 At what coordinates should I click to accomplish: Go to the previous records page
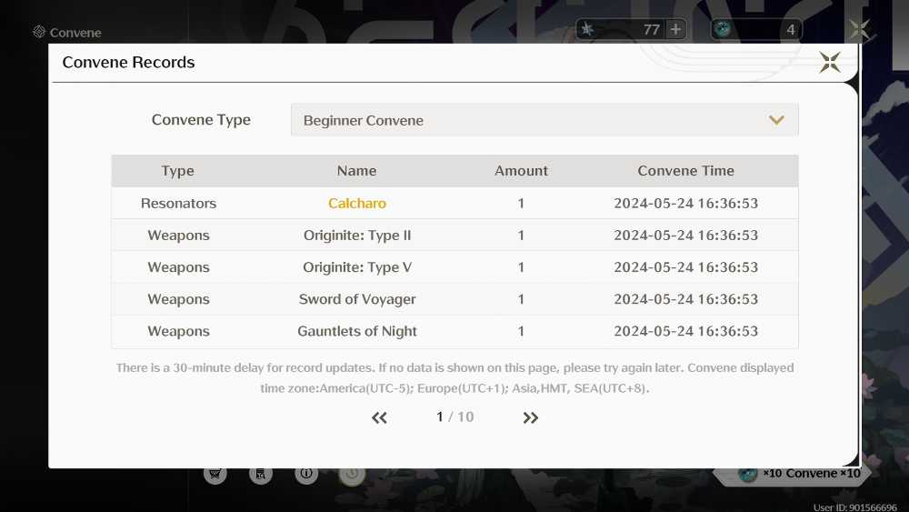coord(379,417)
